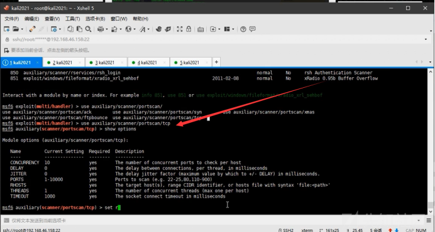Click the Reconnect plug icon
The image size is (435, 232).
point(32,29)
